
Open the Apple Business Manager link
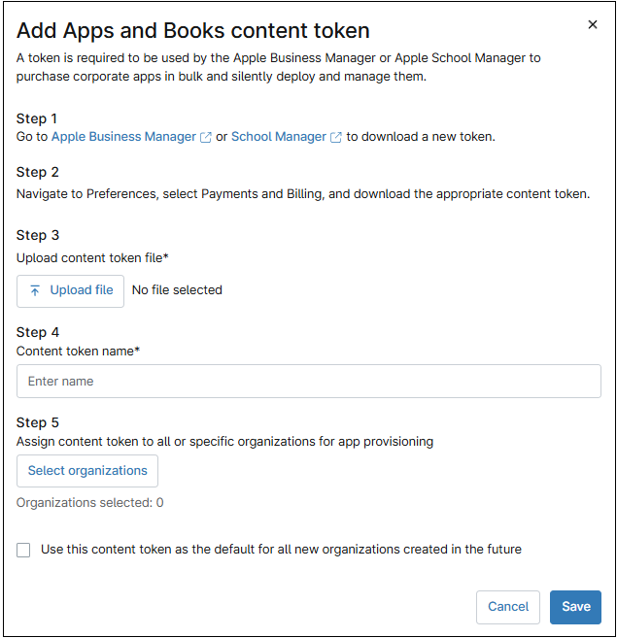[123, 137]
